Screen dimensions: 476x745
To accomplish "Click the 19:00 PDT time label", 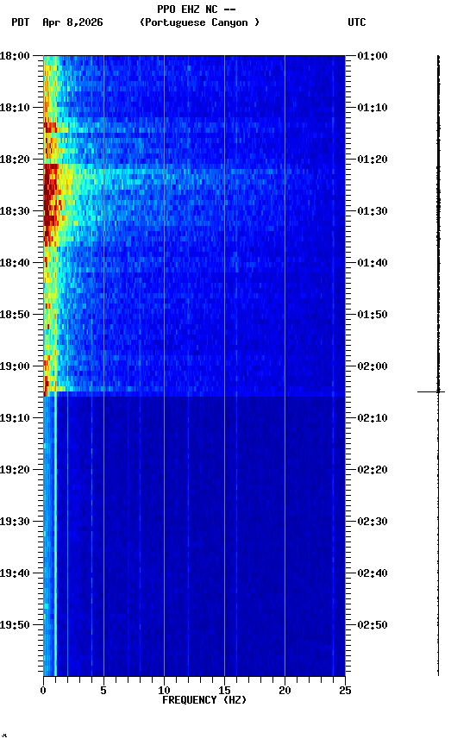I will pyautogui.click(x=15, y=366).
